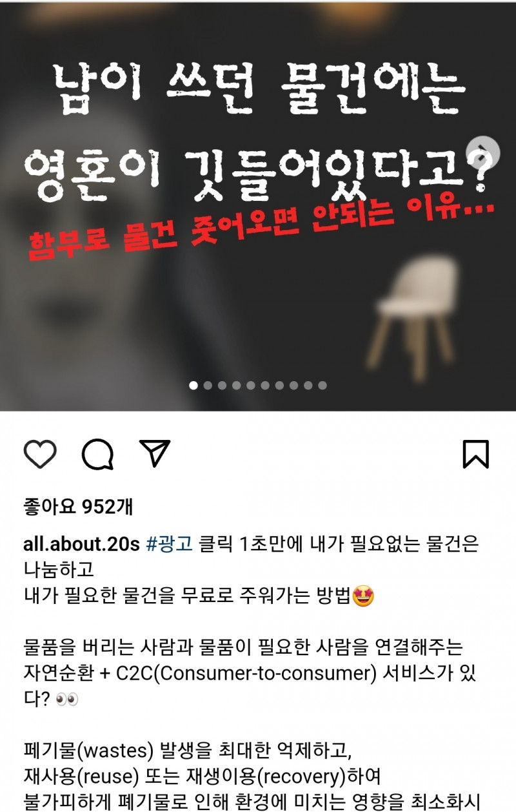Click the eyes emoji after 있다?
The height and width of the screenshot is (812, 516).
pyautogui.click(x=67, y=701)
